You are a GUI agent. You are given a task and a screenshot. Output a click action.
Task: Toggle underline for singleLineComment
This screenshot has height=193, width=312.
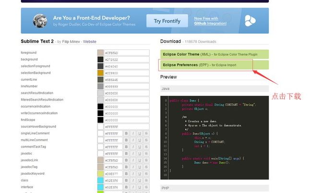(140, 133)
